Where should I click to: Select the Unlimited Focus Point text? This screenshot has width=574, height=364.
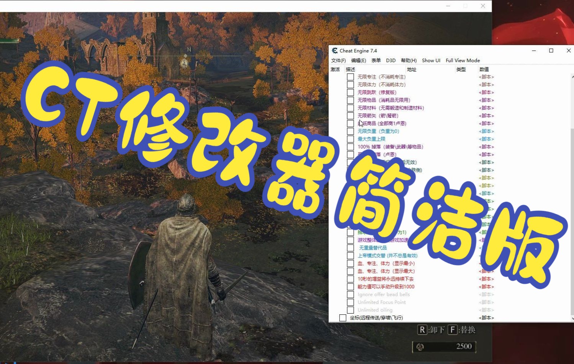click(x=382, y=302)
